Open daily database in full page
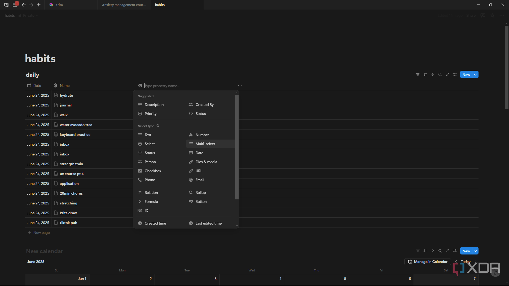509x286 pixels. pos(447,75)
